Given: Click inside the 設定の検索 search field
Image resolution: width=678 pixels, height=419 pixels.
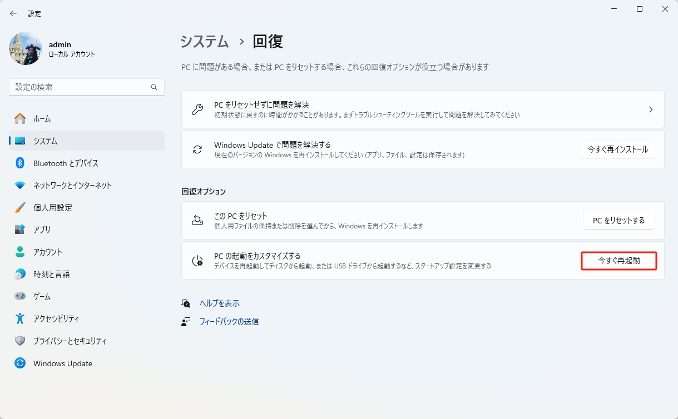Looking at the screenshot, I should pos(86,87).
